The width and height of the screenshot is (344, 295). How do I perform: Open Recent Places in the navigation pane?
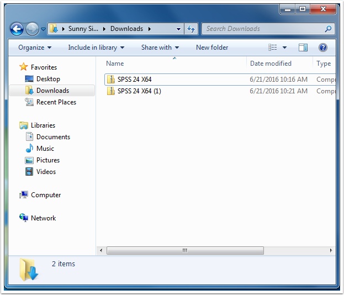(x=56, y=102)
